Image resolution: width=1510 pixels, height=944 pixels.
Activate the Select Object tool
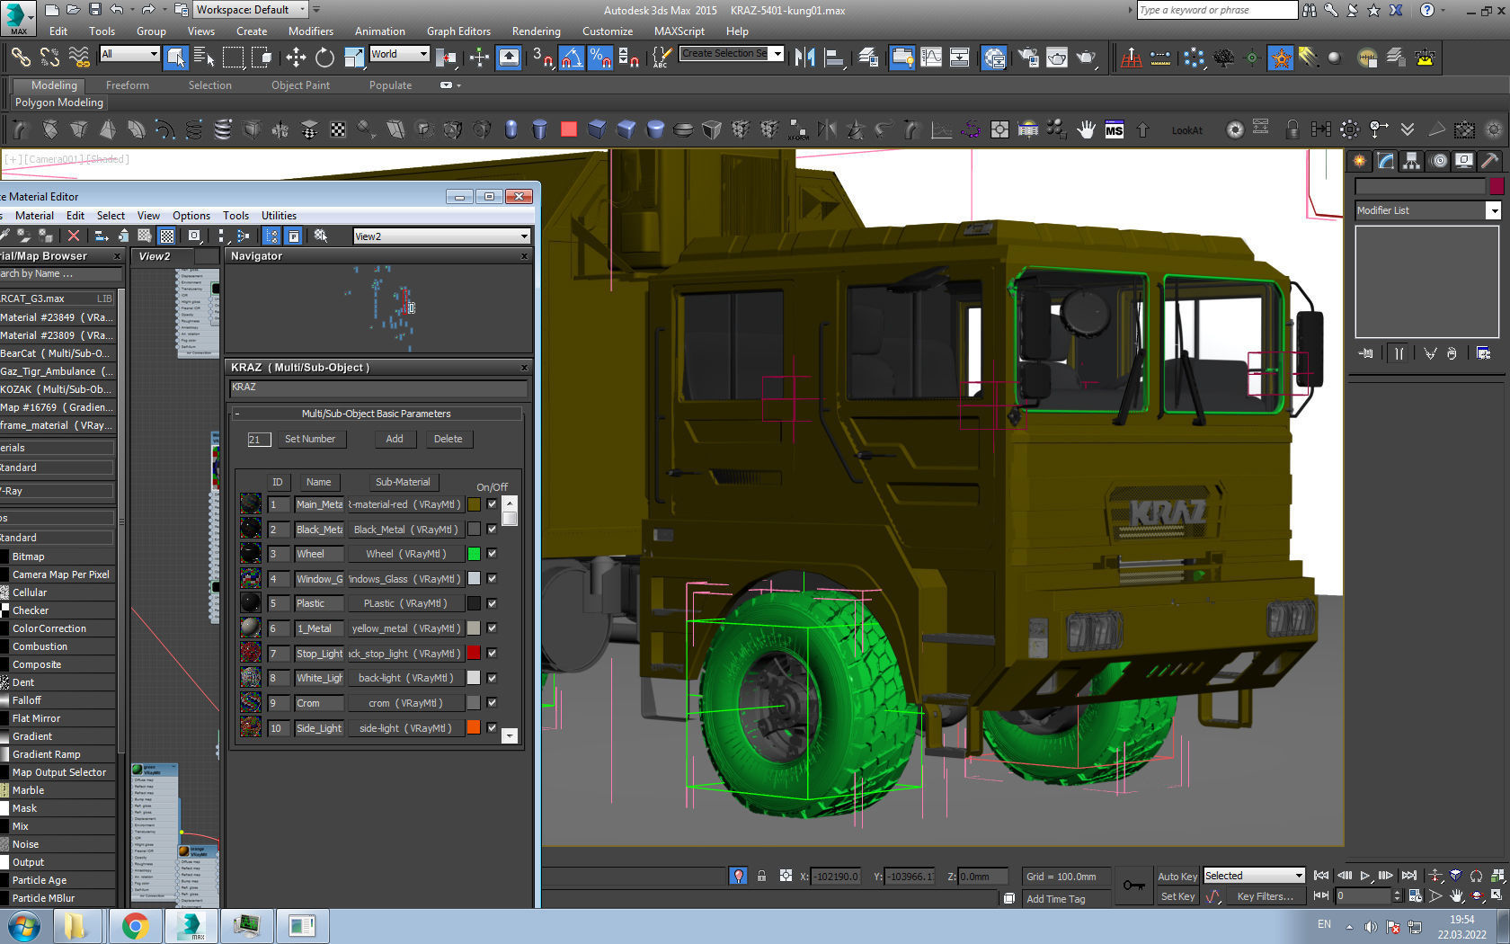click(176, 58)
